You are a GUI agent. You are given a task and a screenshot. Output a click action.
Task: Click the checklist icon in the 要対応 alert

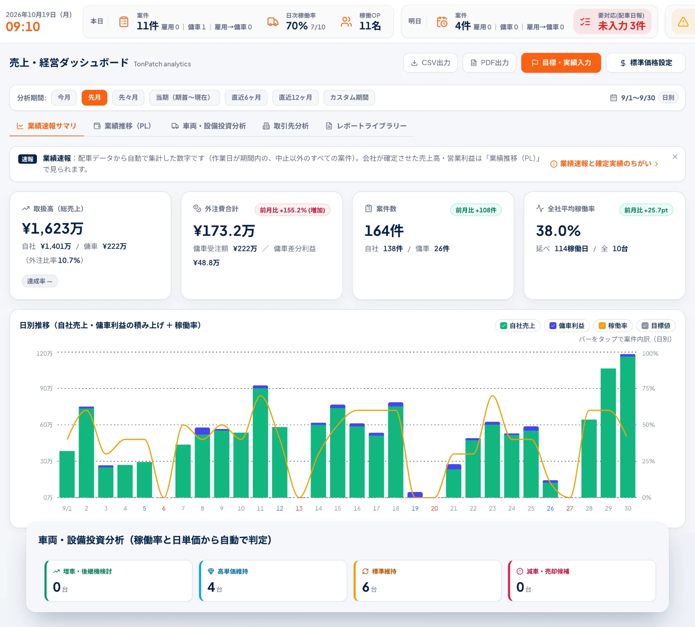(x=585, y=22)
